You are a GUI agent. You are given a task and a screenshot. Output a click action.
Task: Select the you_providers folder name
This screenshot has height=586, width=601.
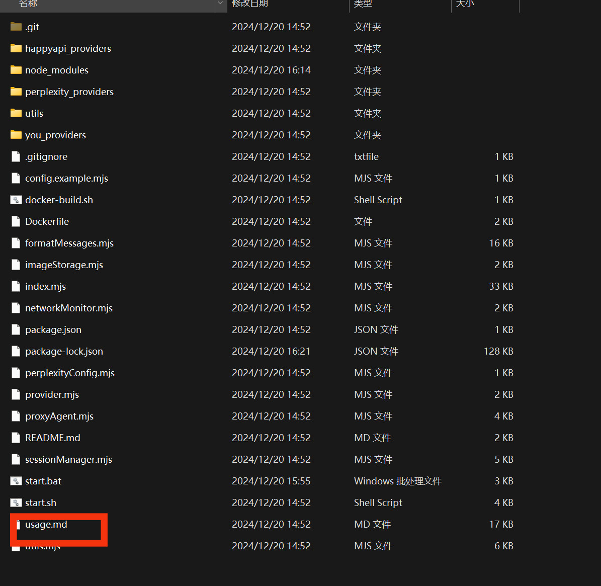pos(55,135)
